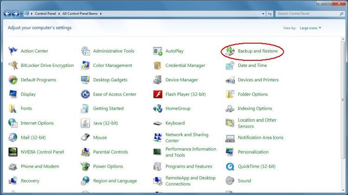Open the HomeGroup icon
The width and height of the screenshot is (348, 195).
158,109
